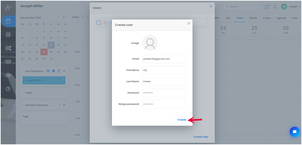Click previous period arrow next to Today
The width and height of the screenshot is (302, 145).
click(82, 17)
